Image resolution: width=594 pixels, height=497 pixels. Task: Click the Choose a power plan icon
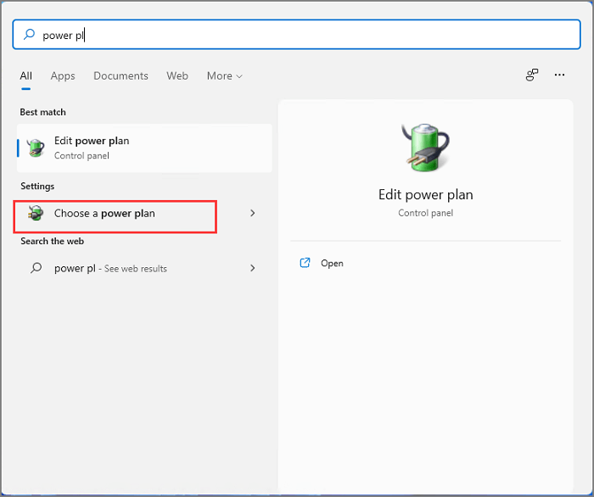pos(36,214)
